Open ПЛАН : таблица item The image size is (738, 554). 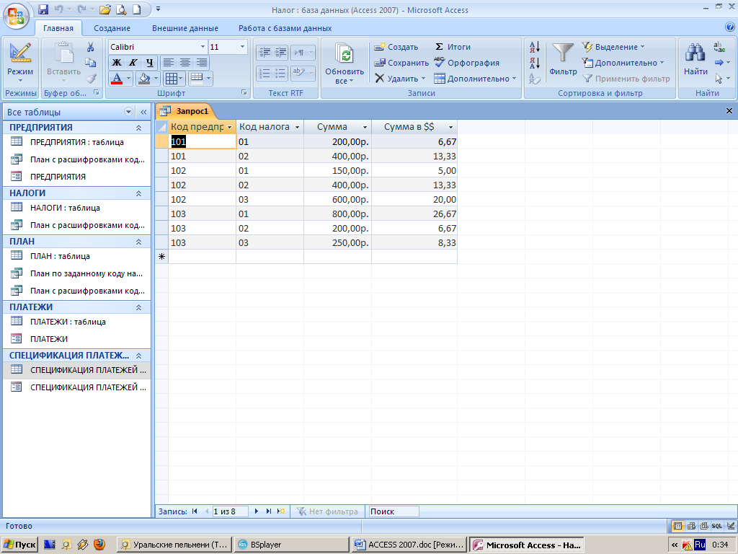coord(76,256)
